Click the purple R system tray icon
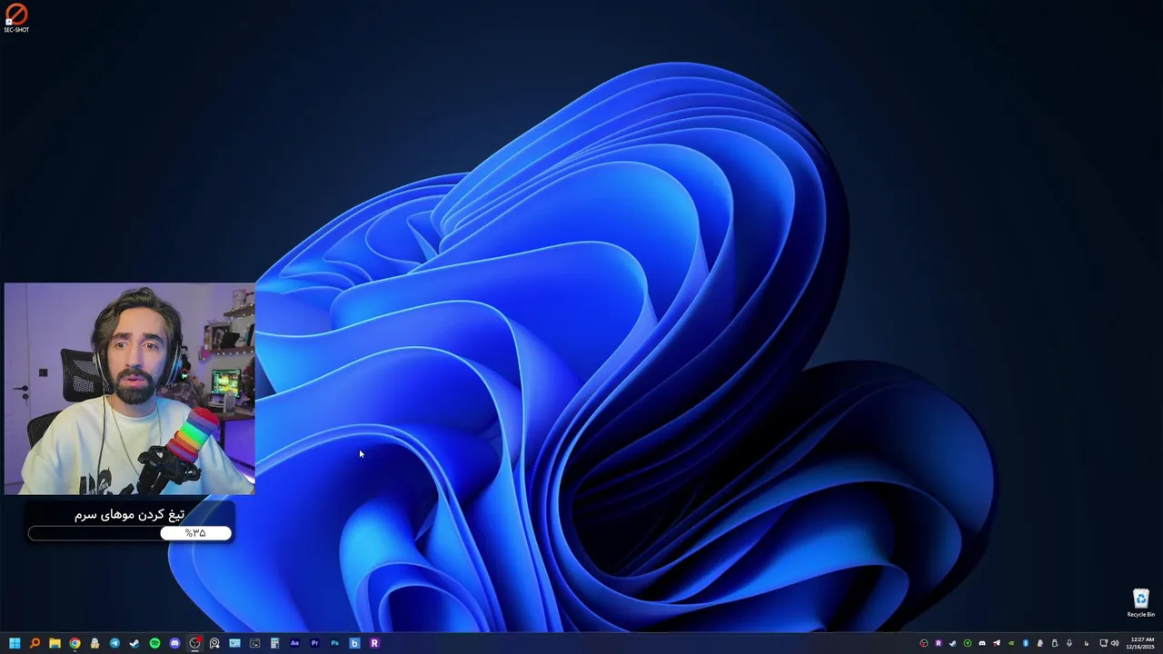1163x654 pixels. pyautogui.click(x=939, y=643)
